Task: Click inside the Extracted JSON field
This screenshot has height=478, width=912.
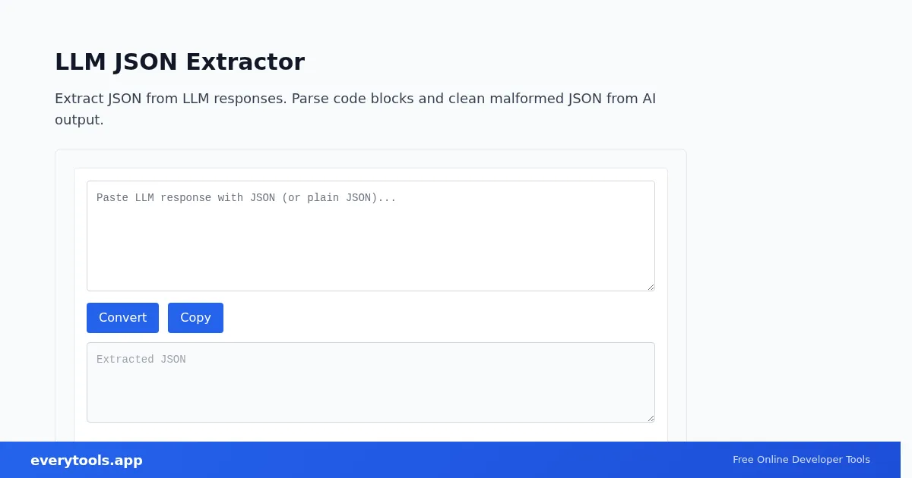Action: click(x=371, y=382)
